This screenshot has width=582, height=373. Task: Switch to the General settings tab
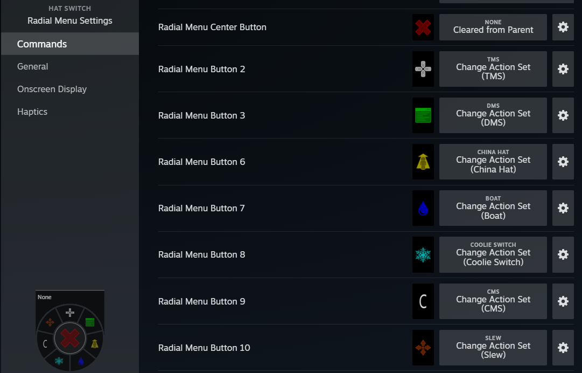click(x=33, y=67)
